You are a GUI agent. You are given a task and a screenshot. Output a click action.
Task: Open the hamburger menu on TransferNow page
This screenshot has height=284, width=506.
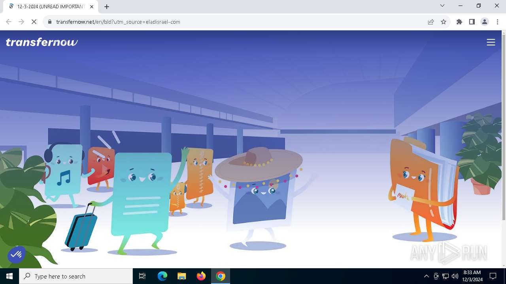pyautogui.click(x=491, y=42)
